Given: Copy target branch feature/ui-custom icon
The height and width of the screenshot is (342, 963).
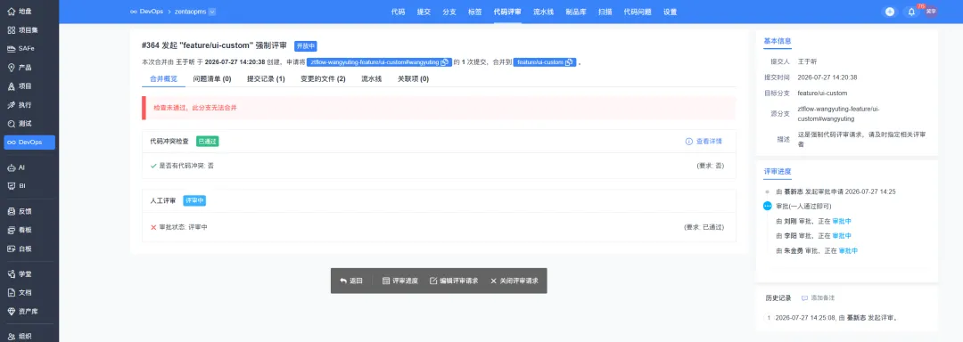Looking at the screenshot, I should click(x=569, y=62).
